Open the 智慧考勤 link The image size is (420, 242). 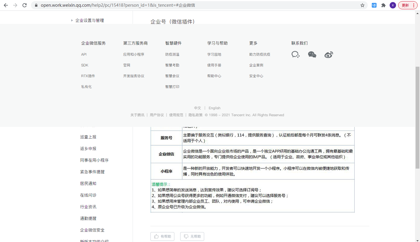(x=172, y=65)
